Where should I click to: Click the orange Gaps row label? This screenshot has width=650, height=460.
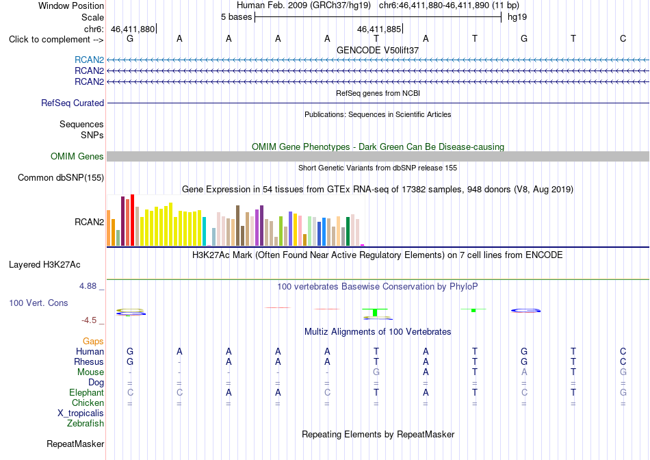pyautogui.click(x=93, y=341)
